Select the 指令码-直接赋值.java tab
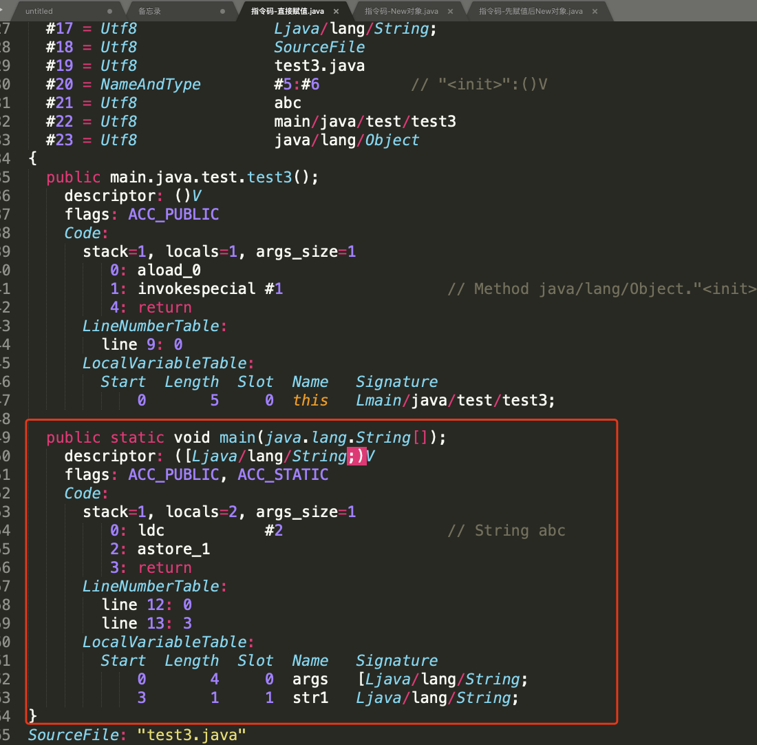The image size is (757, 745). coord(288,11)
